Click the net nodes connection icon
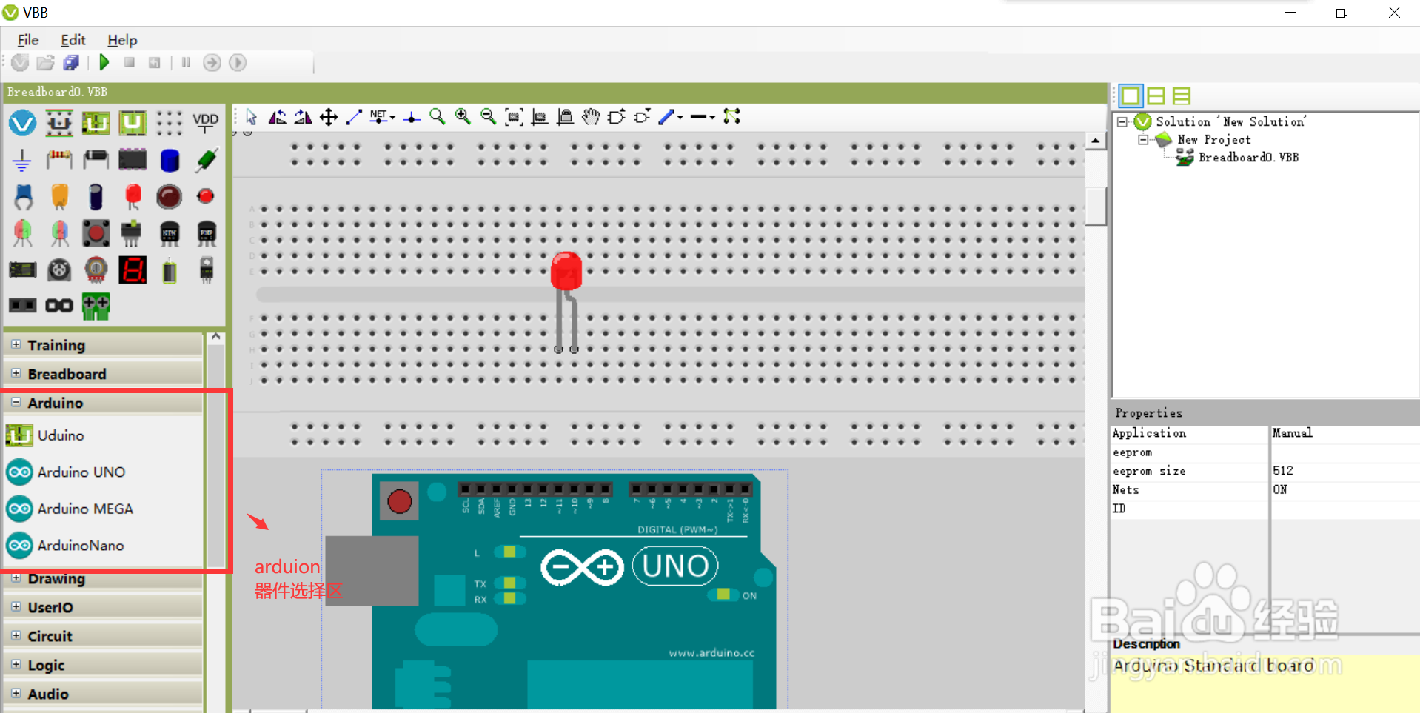The image size is (1420, 713). tap(732, 116)
